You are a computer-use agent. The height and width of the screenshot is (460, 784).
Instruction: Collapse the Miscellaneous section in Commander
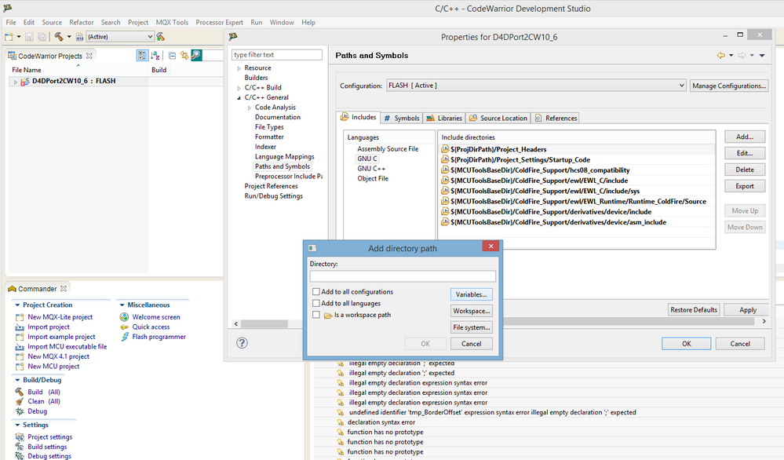(122, 305)
